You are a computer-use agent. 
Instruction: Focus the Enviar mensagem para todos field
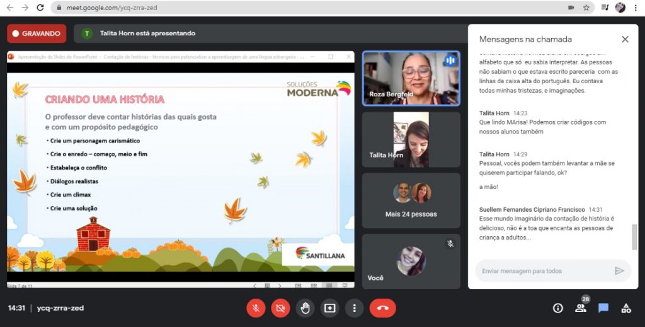click(542, 271)
